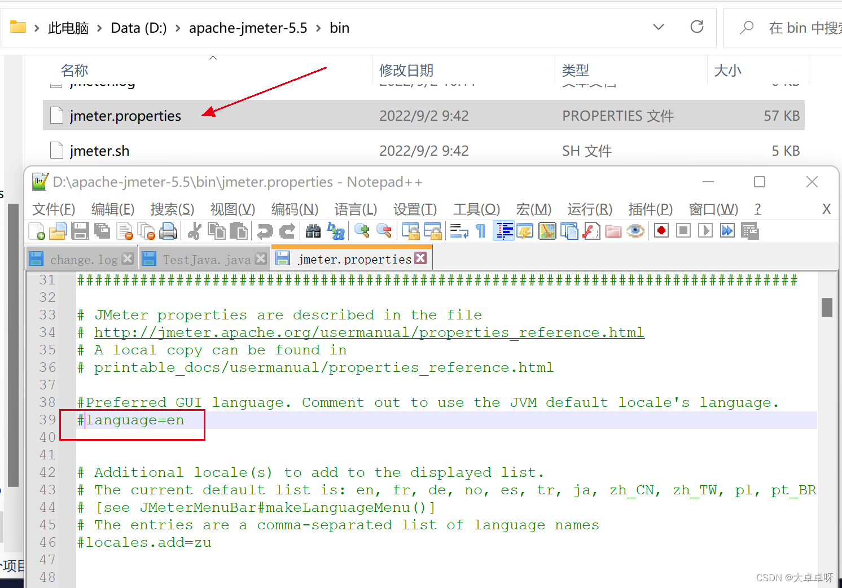Open the Replace icon in toolbar
Viewport: 842px width, 588px height.
335,231
